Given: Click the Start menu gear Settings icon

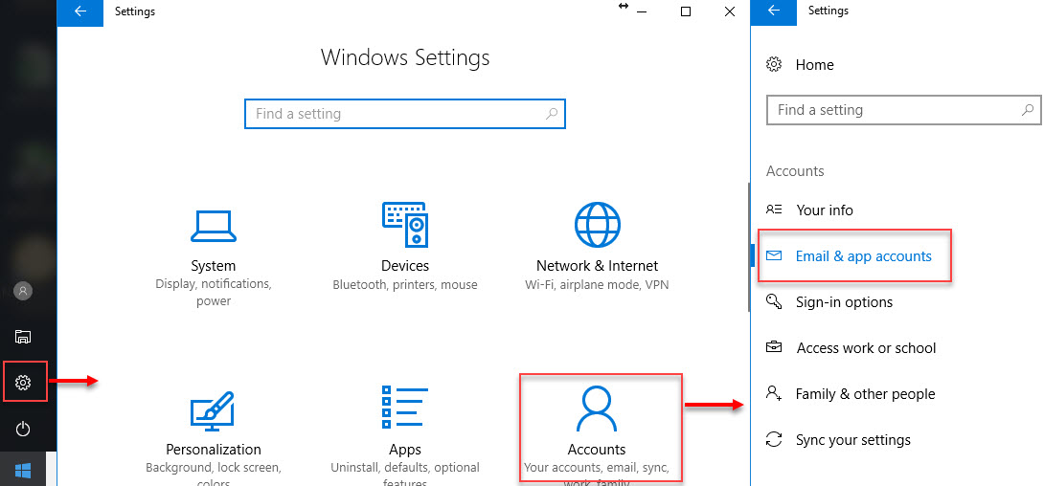Looking at the screenshot, I should 24,383.
